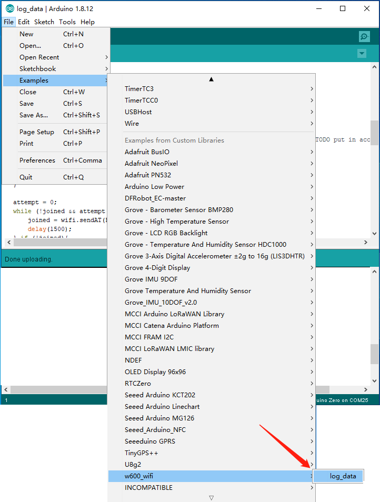
Task: Open NDEF examples
Action: (212, 360)
